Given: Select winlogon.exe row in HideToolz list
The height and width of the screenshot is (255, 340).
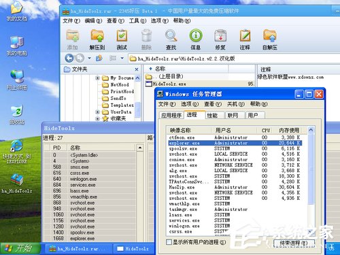Looking at the screenshot, I should click(x=90, y=179).
